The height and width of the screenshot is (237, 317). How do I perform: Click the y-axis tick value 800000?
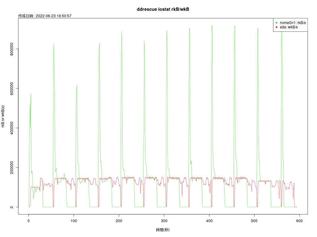tap(12, 49)
